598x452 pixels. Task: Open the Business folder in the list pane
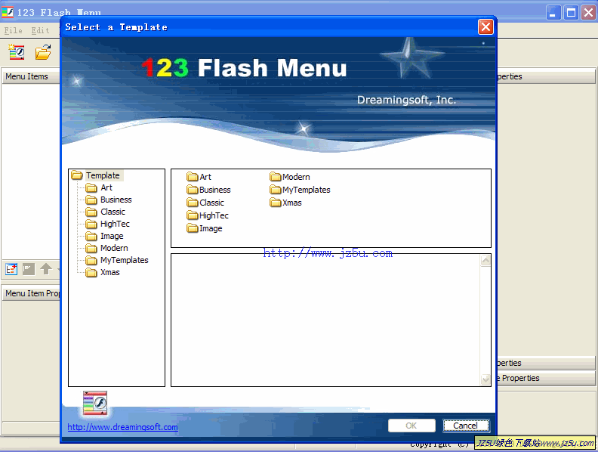pyautogui.click(x=208, y=190)
